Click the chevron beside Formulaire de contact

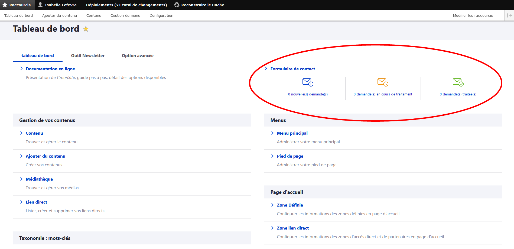point(266,69)
